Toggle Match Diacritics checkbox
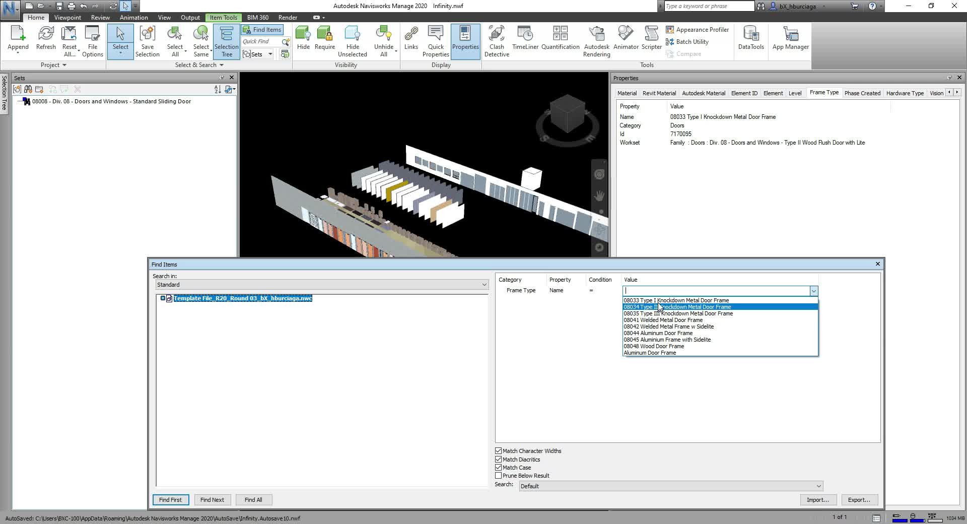Image resolution: width=967 pixels, height=524 pixels. [x=498, y=460]
